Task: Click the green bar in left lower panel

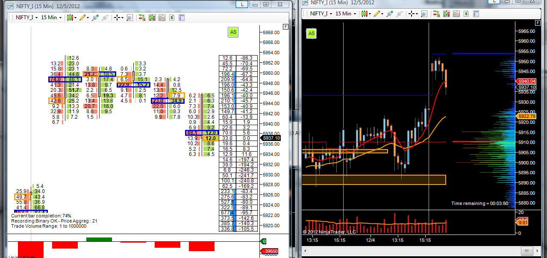Action: (99, 240)
